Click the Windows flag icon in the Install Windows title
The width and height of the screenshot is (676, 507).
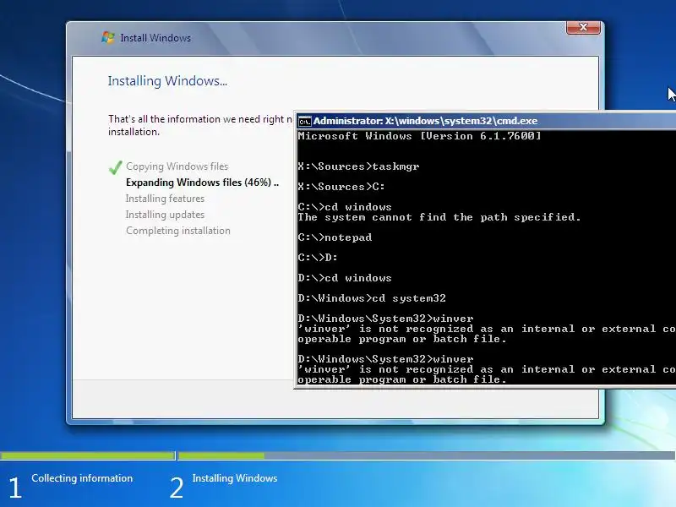pyautogui.click(x=108, y=37)
